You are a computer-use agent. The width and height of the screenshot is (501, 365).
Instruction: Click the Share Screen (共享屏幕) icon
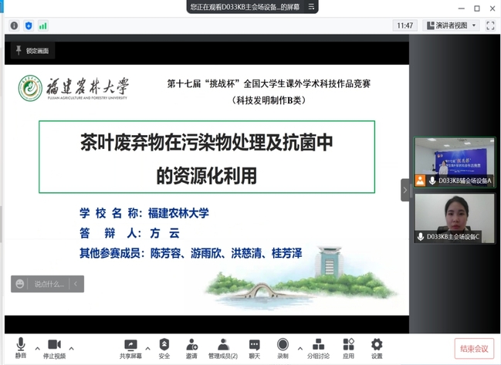(x=130, y=346)
